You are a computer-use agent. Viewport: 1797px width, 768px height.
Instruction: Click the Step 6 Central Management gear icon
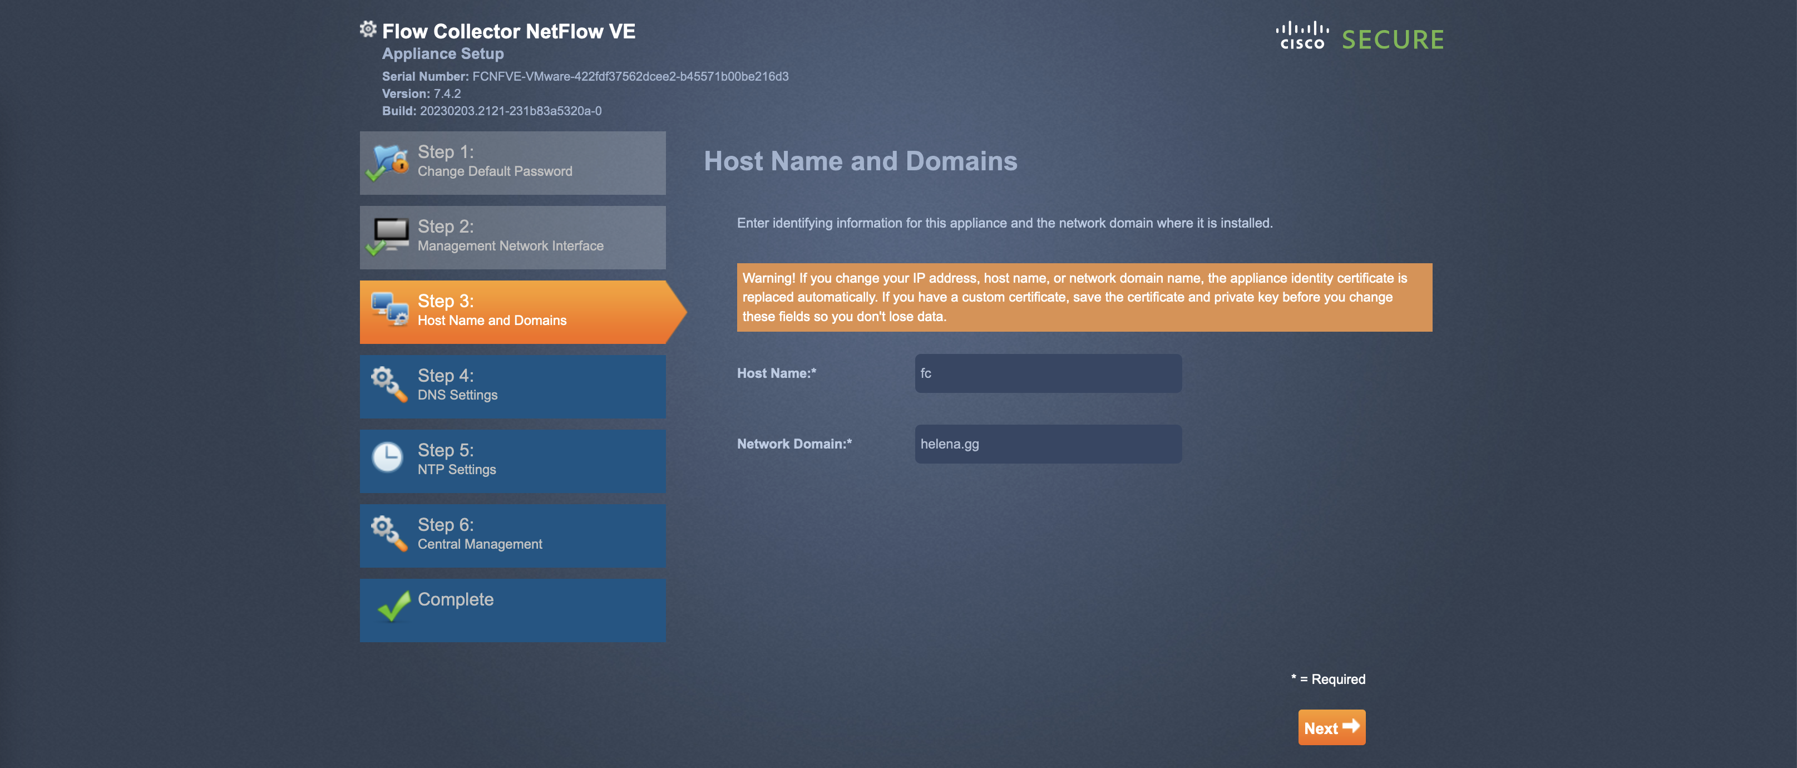[388, 534]
